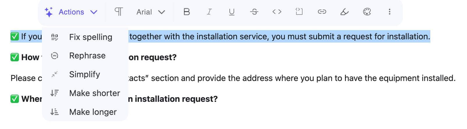467x129 pixels.
Task: Open the Arial font dropdown
Action: (151, 12)
